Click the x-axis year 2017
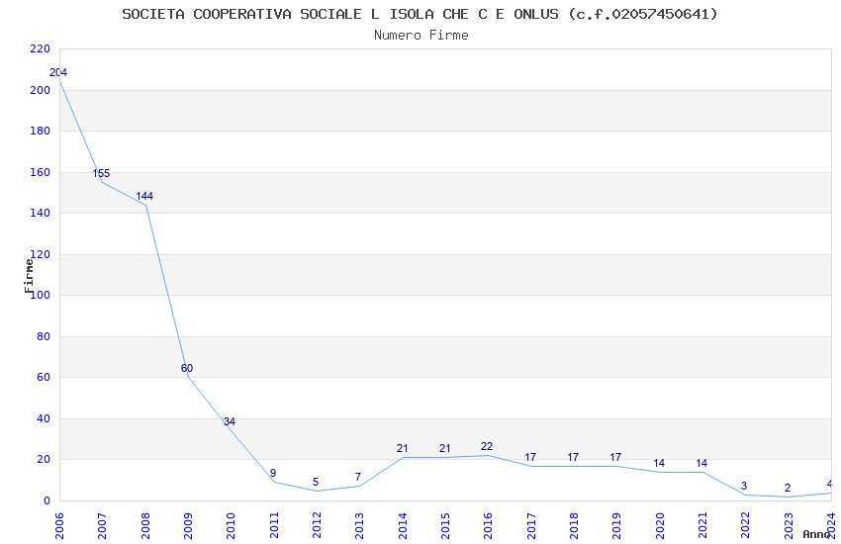 (531, 526)
